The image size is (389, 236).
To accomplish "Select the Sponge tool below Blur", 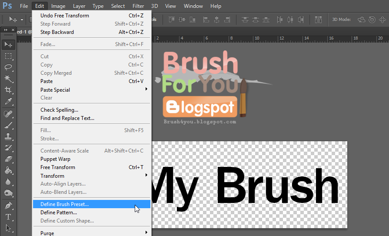I will pos(8,193).
